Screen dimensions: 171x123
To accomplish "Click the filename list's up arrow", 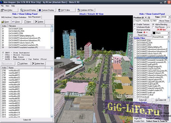I will (52, 26).
